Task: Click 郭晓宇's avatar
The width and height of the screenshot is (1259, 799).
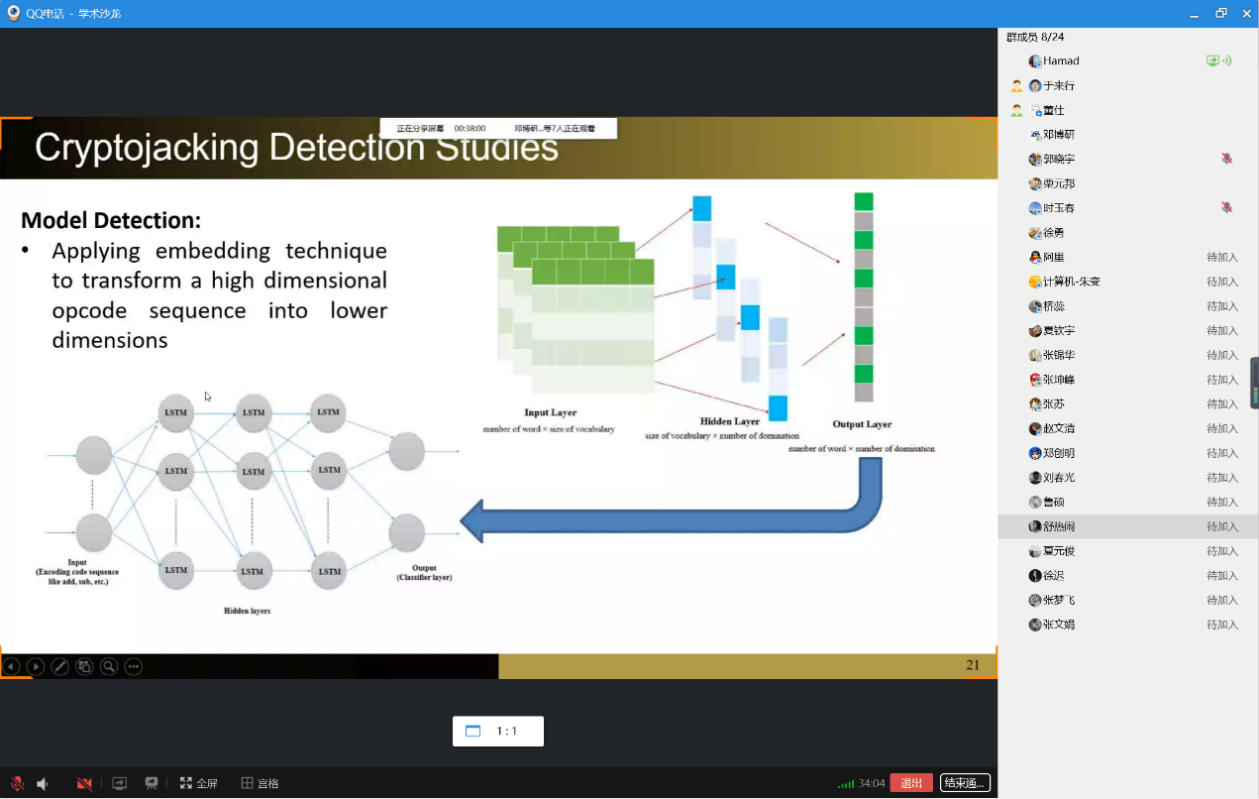Action: [x=1035, y=159]
